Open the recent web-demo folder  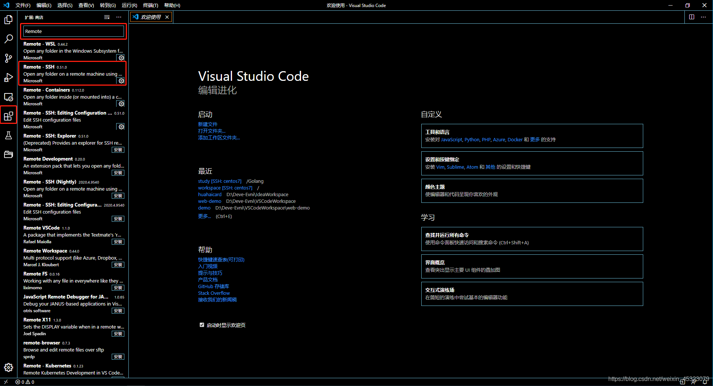[210, 201]
